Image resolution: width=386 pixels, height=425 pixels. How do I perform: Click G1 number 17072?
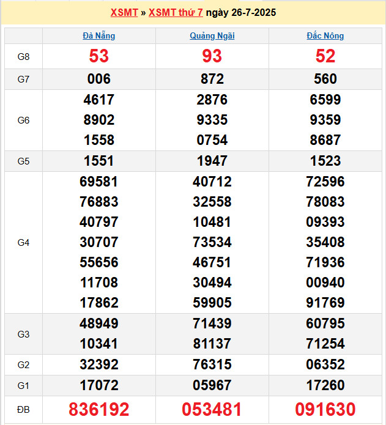[99, 385]
